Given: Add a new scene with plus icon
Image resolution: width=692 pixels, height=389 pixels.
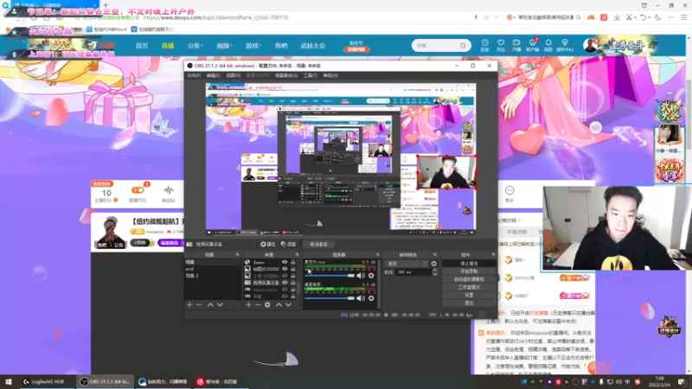Looking at the screenshot, I should [189, 305].
